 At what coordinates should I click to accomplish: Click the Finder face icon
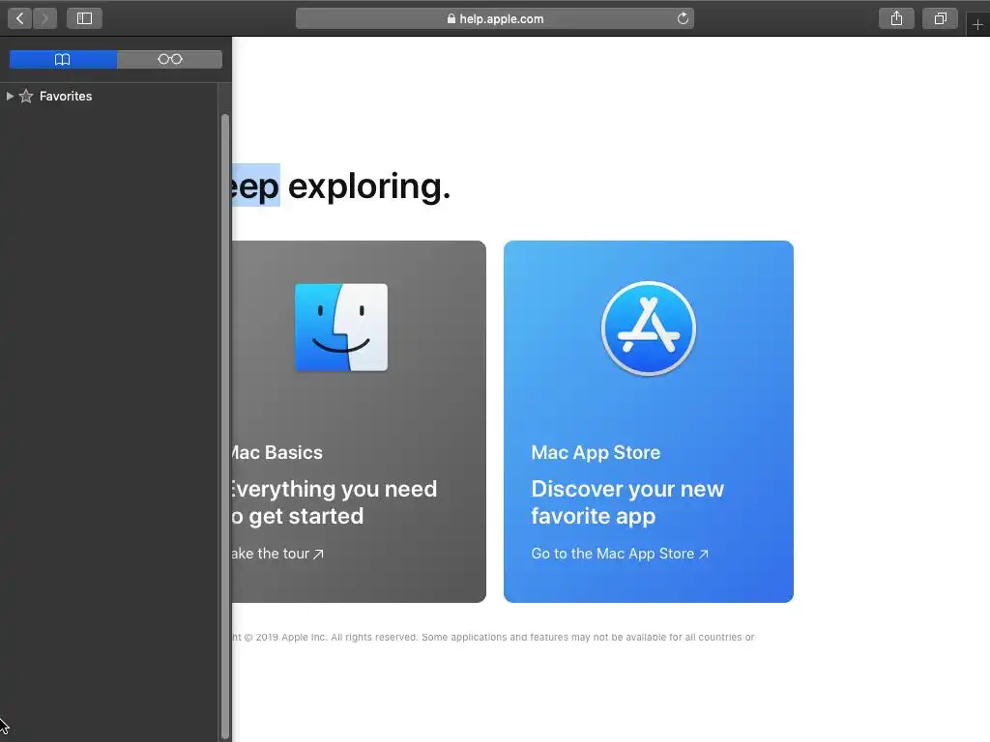pyautogui.click(x=341, y=327)
